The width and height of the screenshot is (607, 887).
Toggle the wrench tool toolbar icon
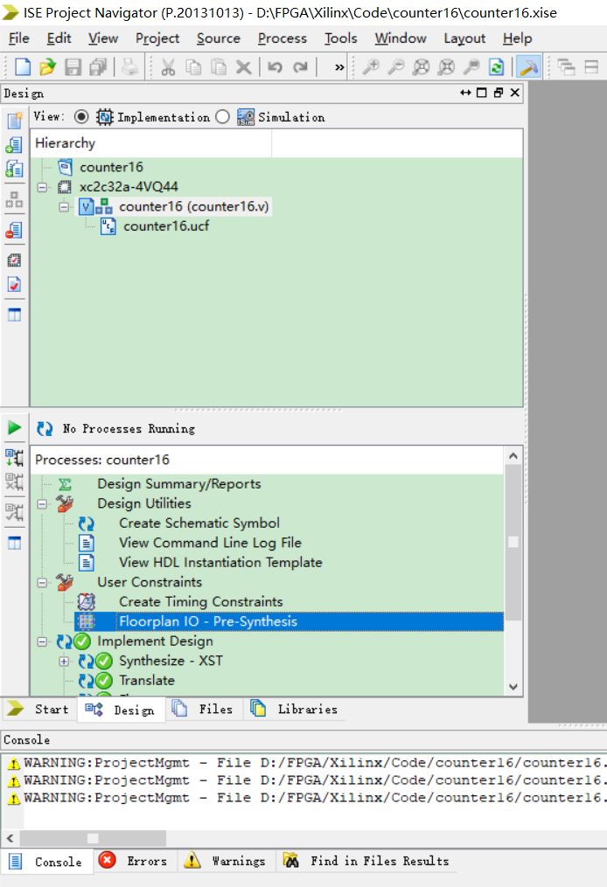click(527, 66)
